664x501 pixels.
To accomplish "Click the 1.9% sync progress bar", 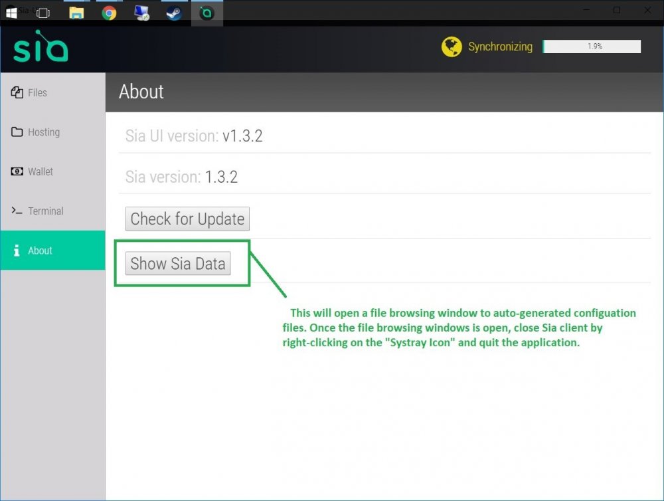I will pos(592,47).
